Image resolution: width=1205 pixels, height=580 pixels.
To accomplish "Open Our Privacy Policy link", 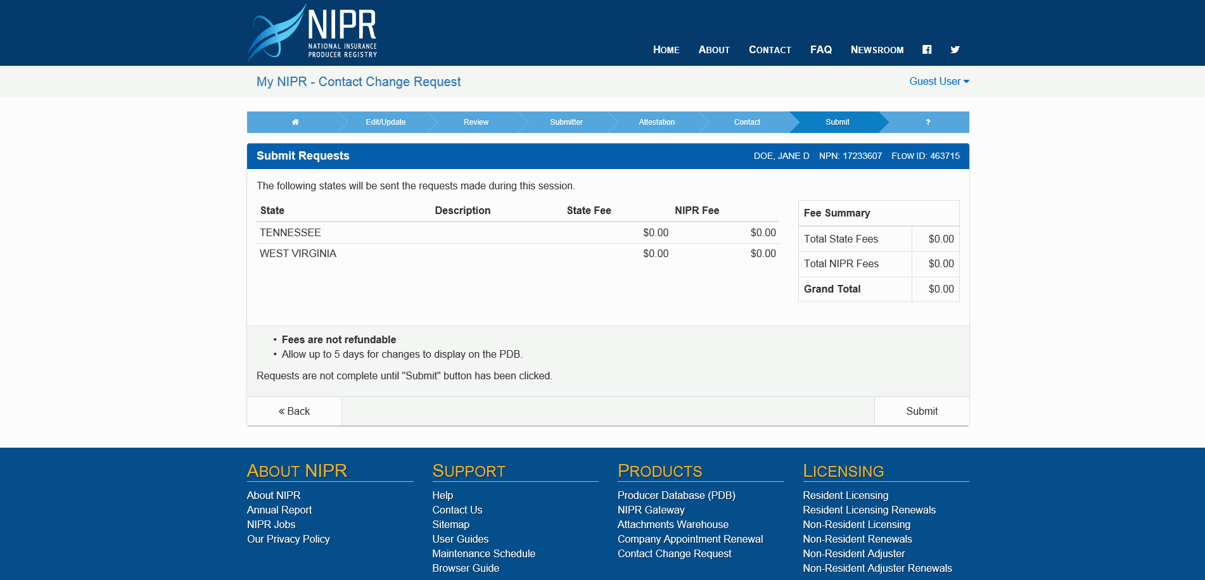I will point(288,539).
